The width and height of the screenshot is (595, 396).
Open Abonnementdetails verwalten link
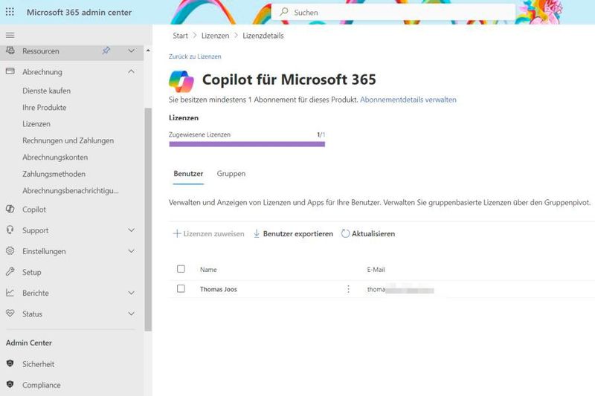408,100
